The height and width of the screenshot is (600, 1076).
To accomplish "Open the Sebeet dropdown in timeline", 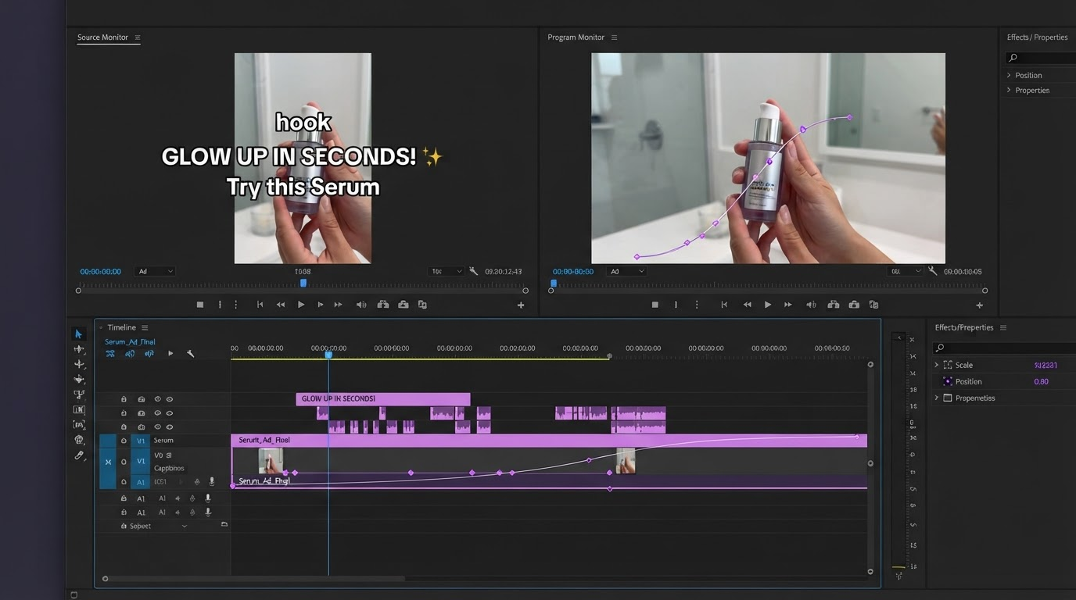I will point(185,527).
